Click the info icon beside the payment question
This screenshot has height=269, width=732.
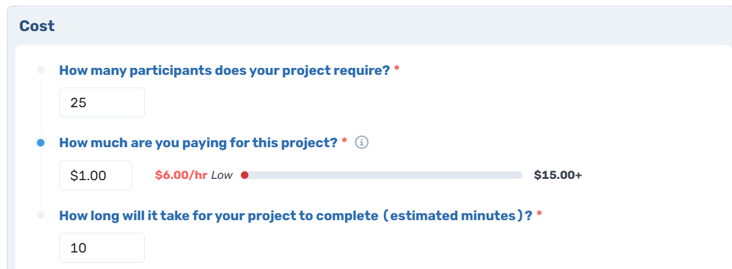tap(362, 143)
